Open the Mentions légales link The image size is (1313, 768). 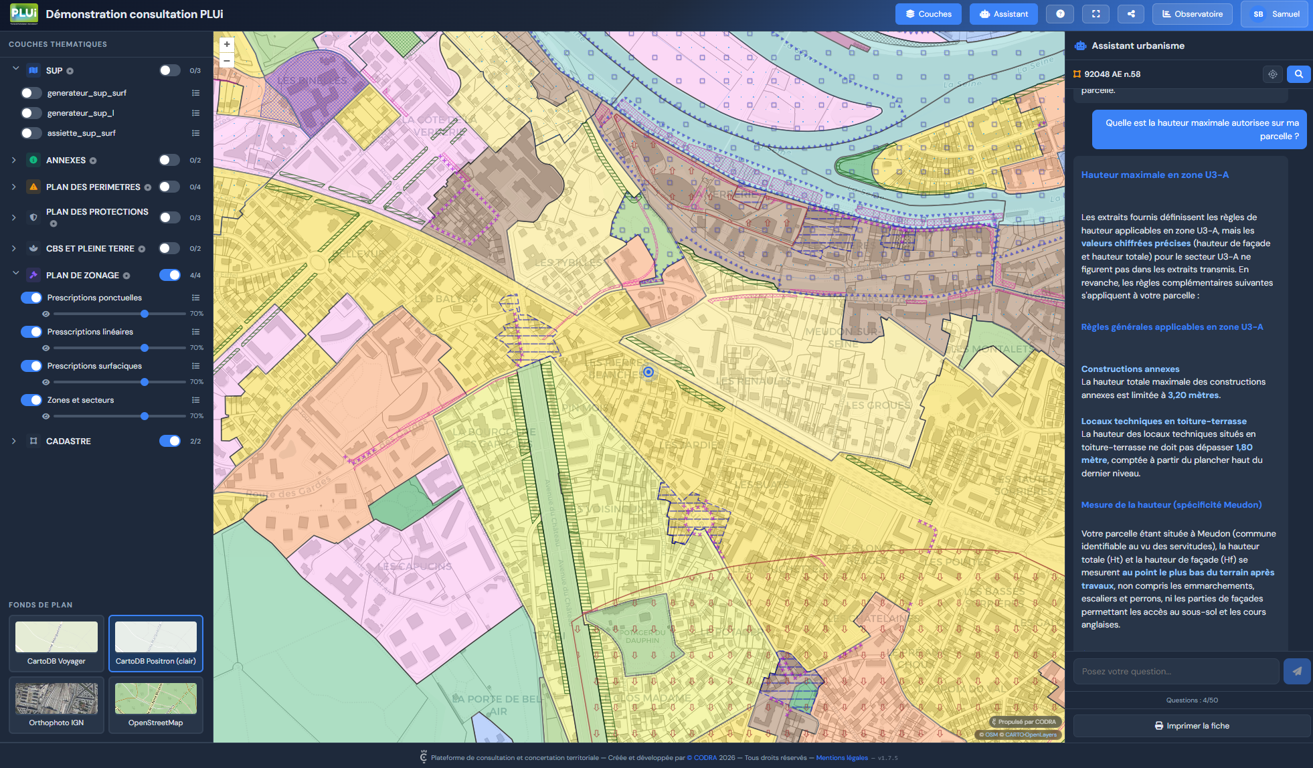841,758
